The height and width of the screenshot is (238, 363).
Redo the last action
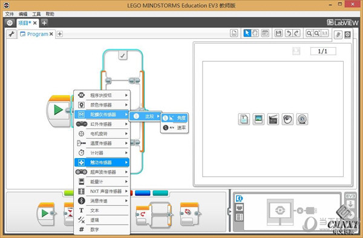(296, 33)
